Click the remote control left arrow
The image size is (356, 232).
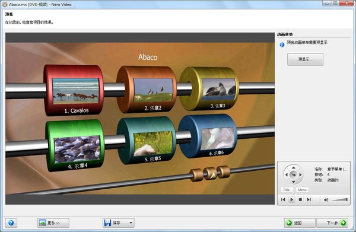click(x=287, y=175)
